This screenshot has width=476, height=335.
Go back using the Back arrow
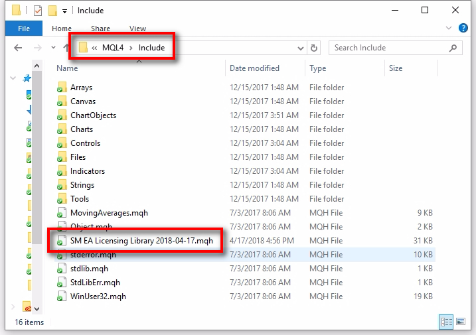18,48
